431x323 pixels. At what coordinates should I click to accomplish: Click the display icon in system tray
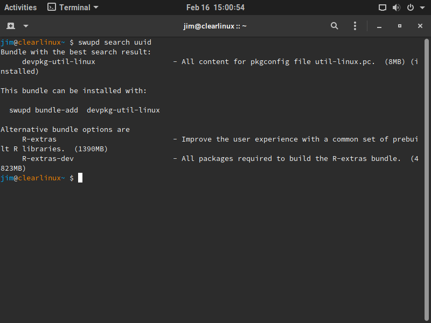coord(383,8)
